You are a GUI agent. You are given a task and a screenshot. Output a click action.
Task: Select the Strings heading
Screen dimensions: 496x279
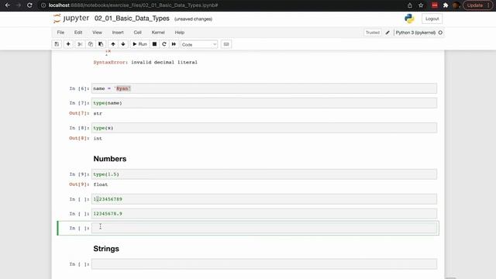click(x=106, y=249)
